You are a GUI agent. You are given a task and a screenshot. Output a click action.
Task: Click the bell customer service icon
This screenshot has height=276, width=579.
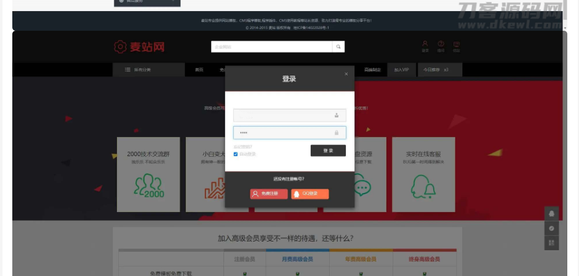pyautogui.click(x=423, y=186)
